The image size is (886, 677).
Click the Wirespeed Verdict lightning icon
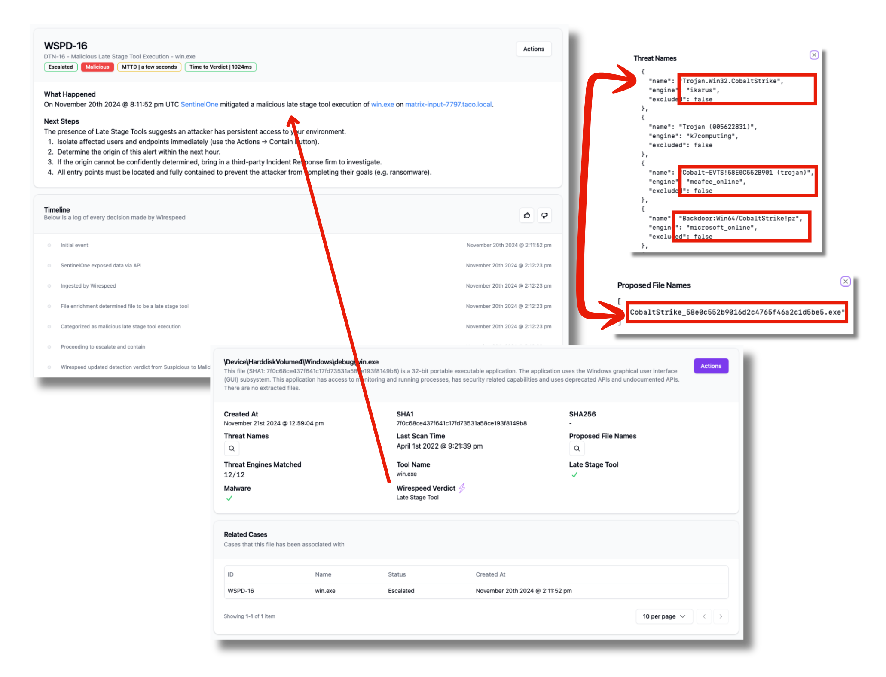462,488
